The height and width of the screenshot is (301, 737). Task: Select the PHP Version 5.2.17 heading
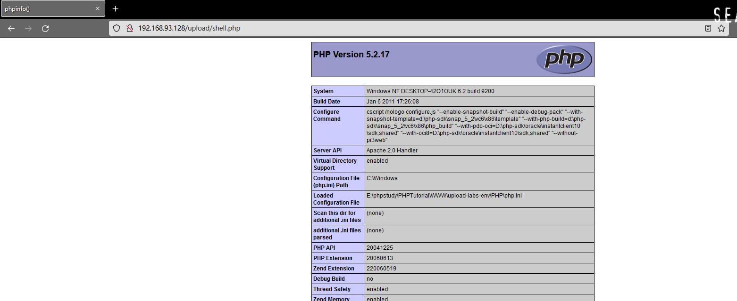352,55
